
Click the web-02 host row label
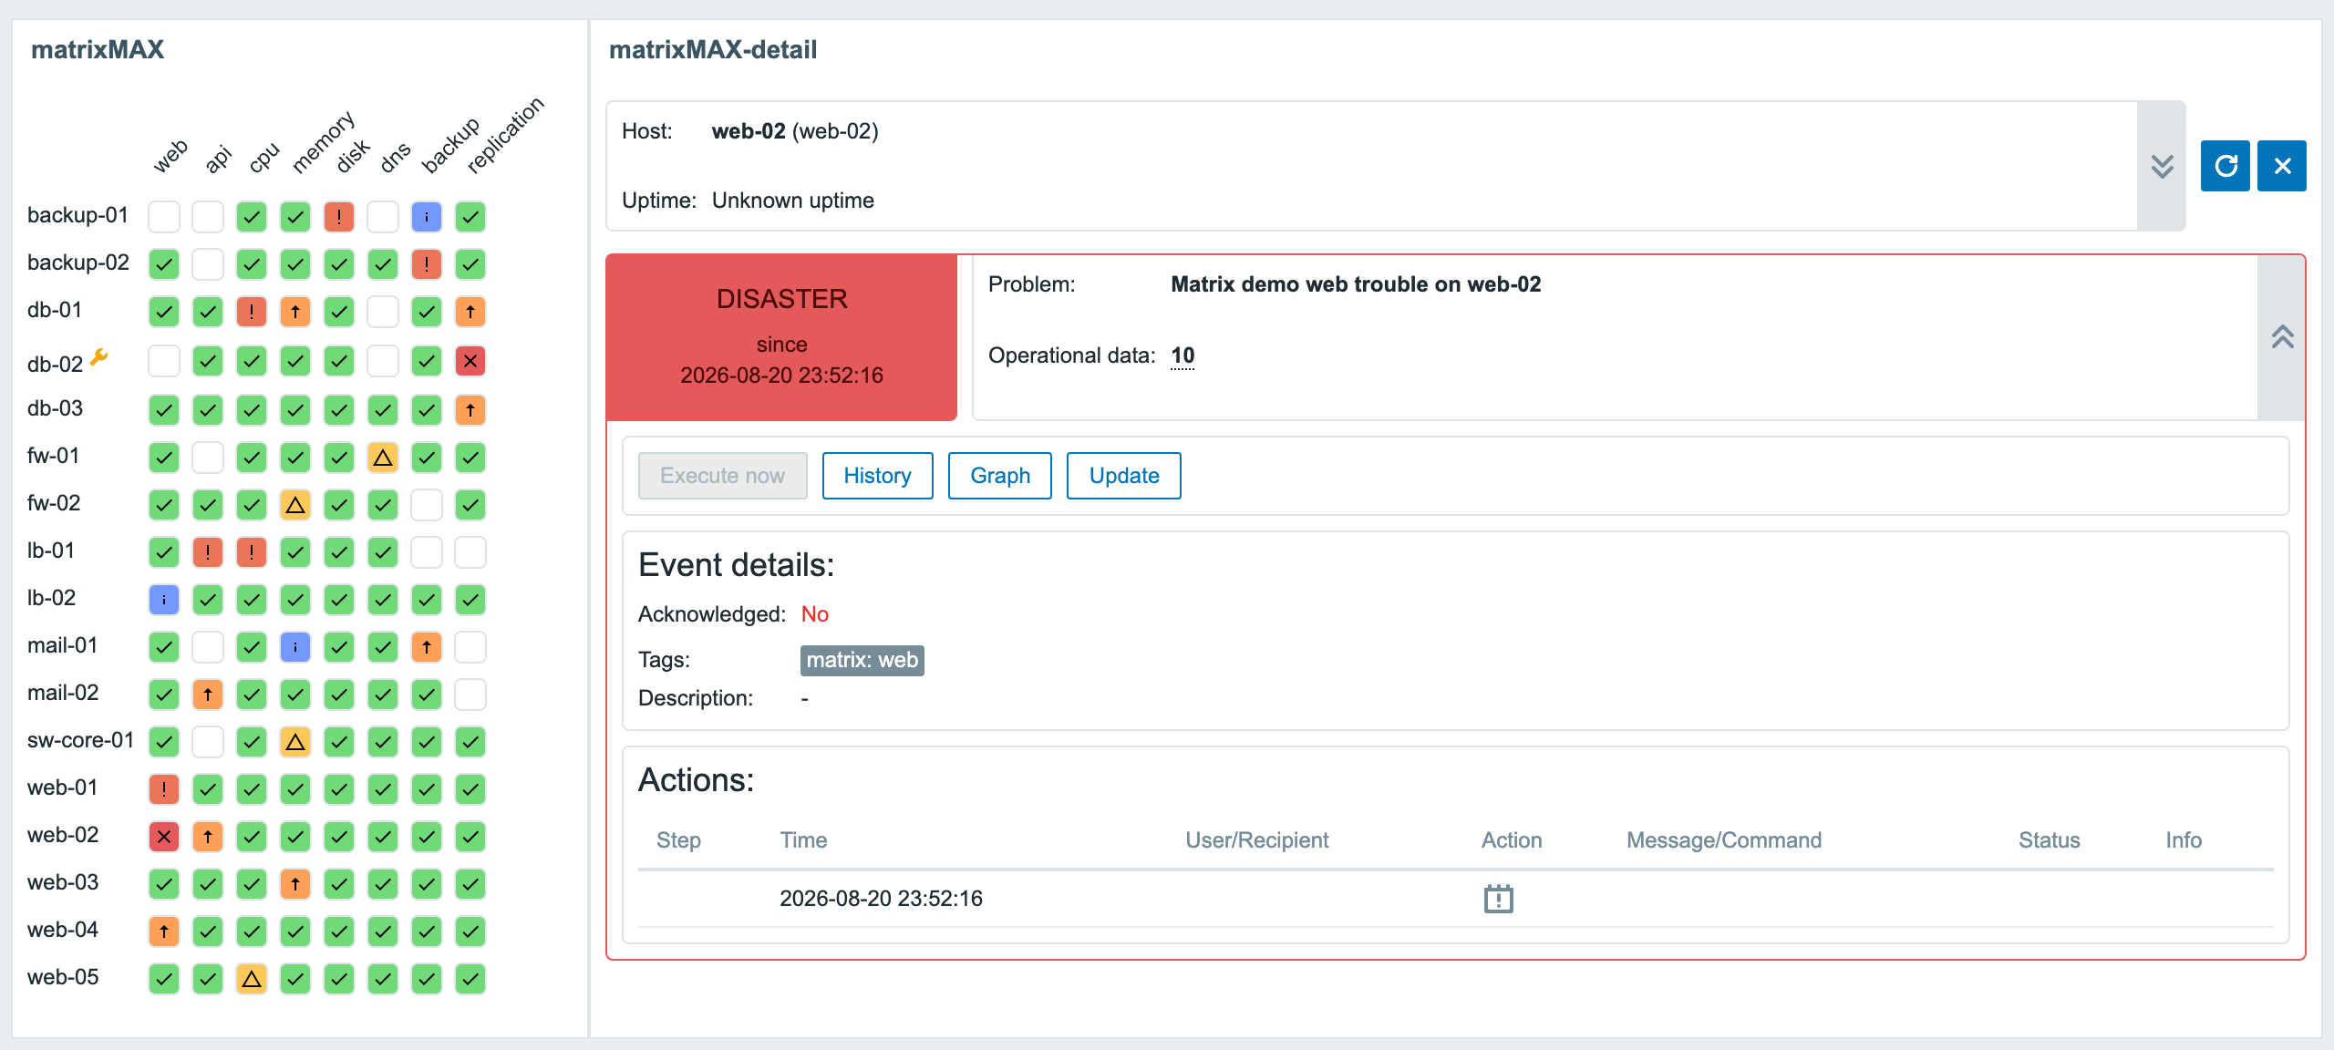point(63,835)
